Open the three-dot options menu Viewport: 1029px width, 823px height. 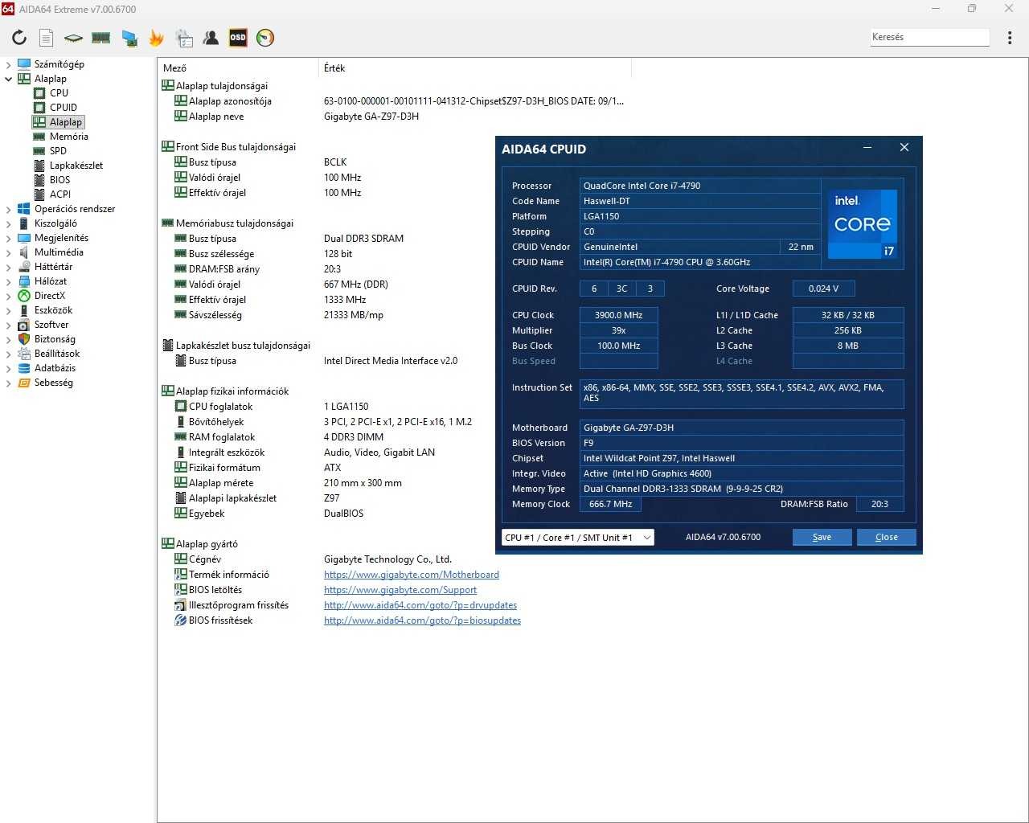pos(1010,38)
